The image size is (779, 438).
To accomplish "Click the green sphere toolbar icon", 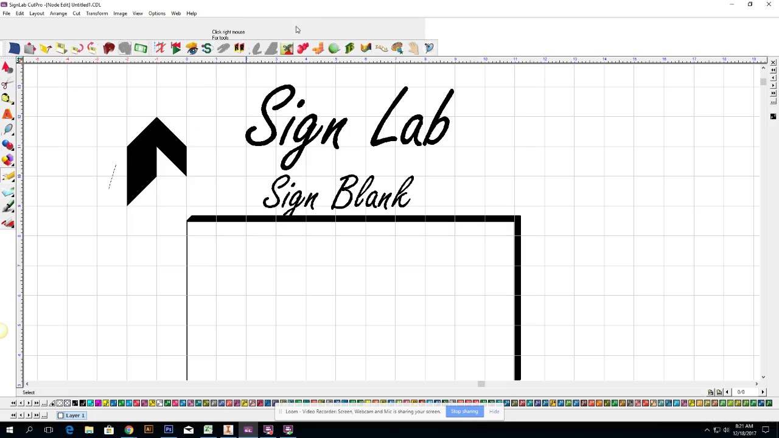I will pos(334,48).
